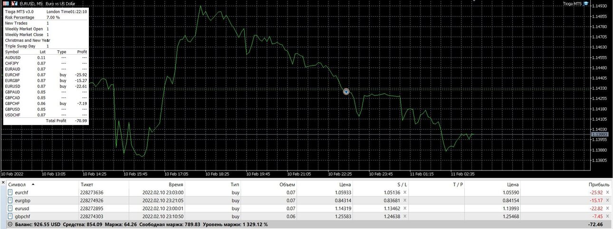Sort positions by the Объем column
The image size is (613, 229).
pos(287,184)
